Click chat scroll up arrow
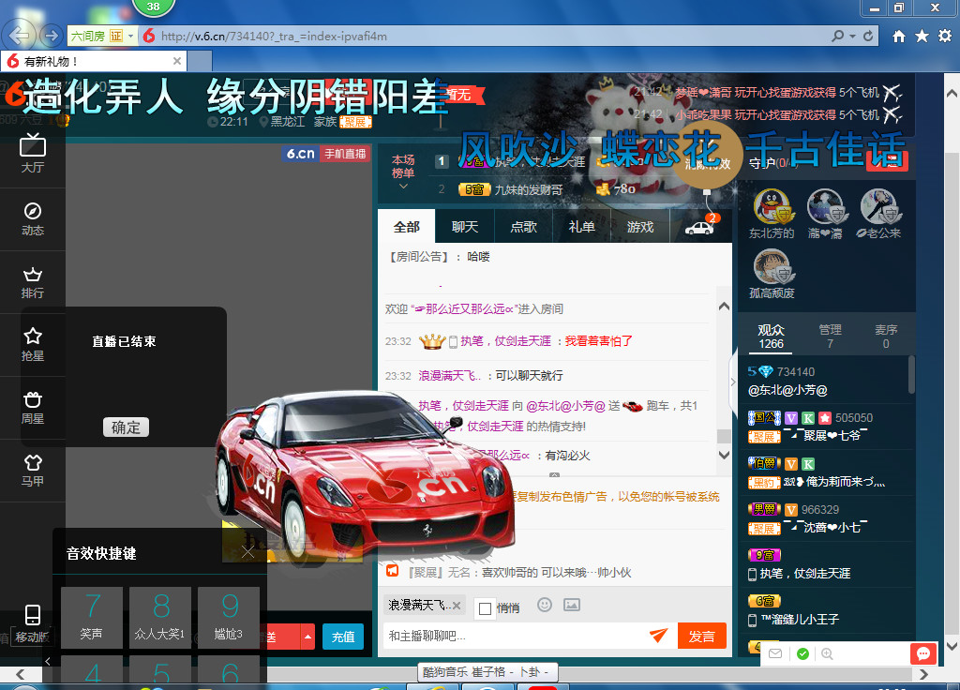 [724, 307]
